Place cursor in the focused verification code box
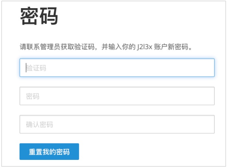Viewport: 228px width, 168px height. pyautogui.click(x=117, y=67)
